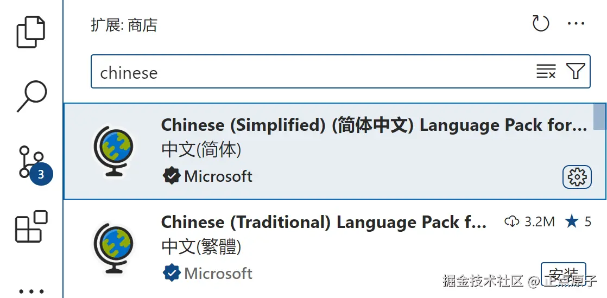Open the filter extensions funnel menu

[576, 71]
